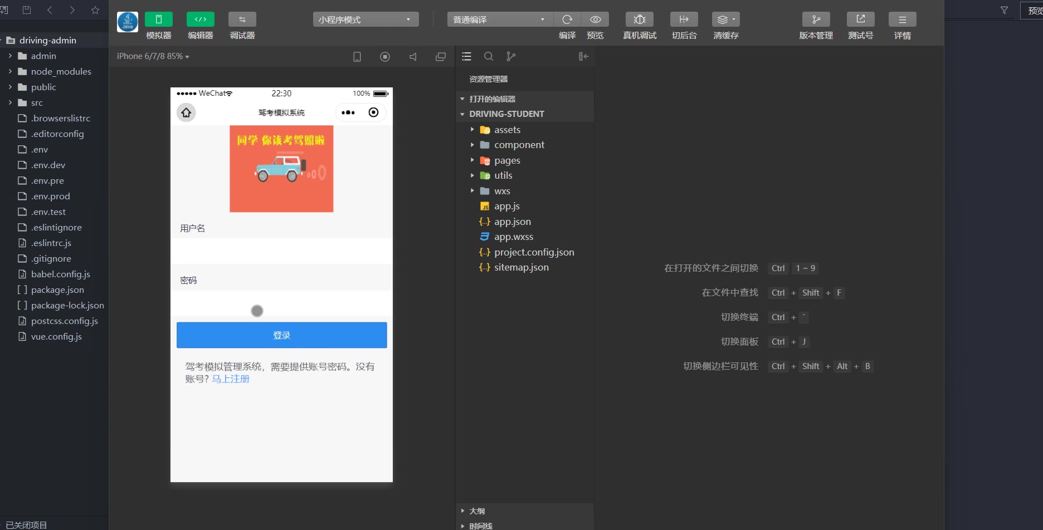Open the explorer list icon
This screenshot has width=1043, height=530.
(467, 56)
